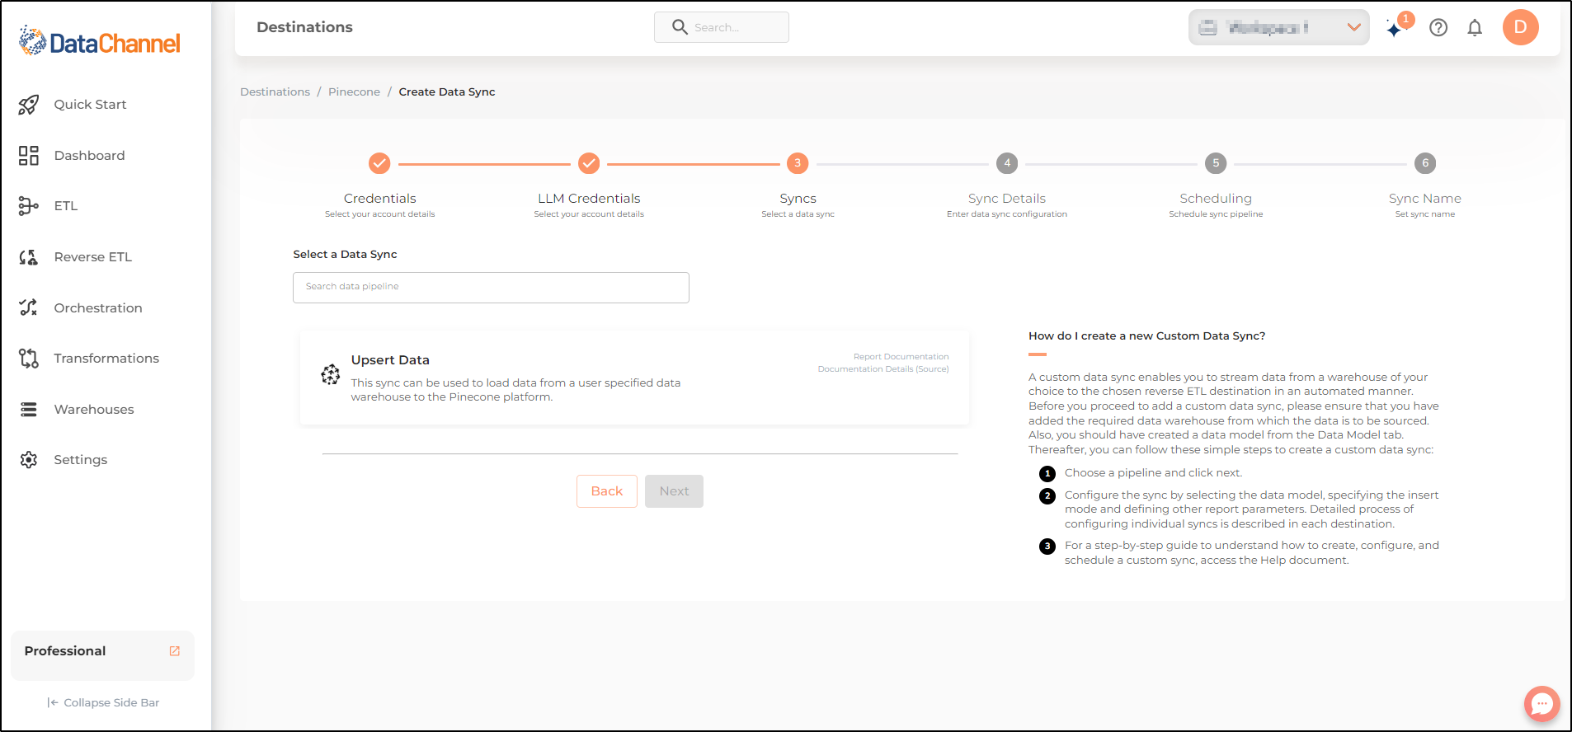1572x732 pixels.
Task: Click the Professional plan label
Action: pyautogui.click(x=65, y=651)
